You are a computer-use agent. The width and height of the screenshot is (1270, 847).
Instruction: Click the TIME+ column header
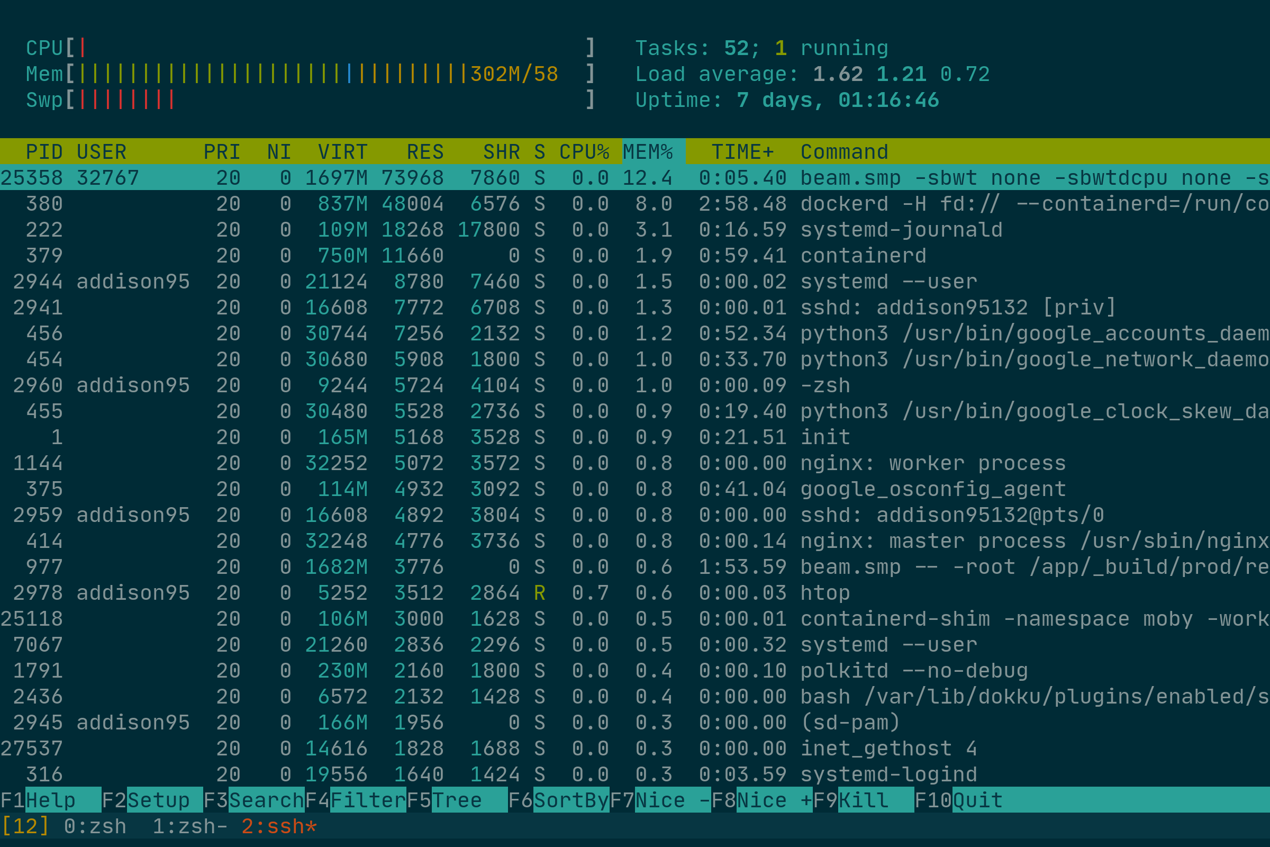click(742, 152)
